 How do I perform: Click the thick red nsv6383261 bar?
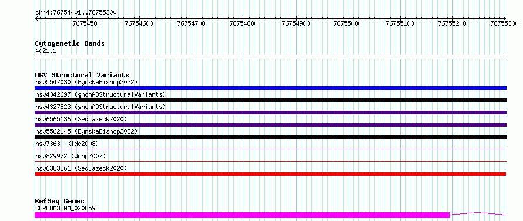click(x=270, y=174)
